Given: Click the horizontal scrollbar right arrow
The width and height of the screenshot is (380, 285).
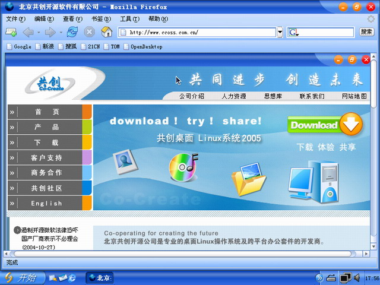Looking at the screenshot, I should (x=366, y=254).
